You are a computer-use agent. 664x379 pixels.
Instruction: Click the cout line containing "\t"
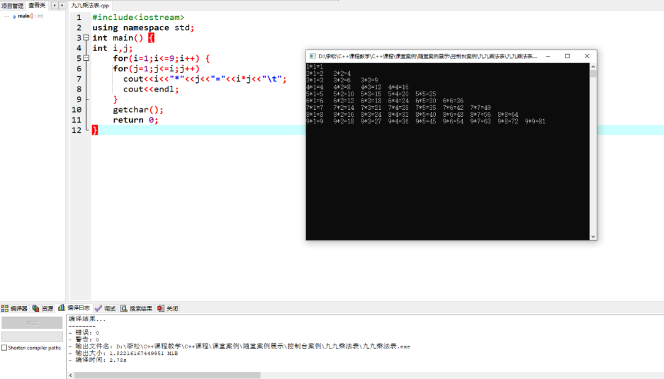pyautogui.click(x=205, y=79)
